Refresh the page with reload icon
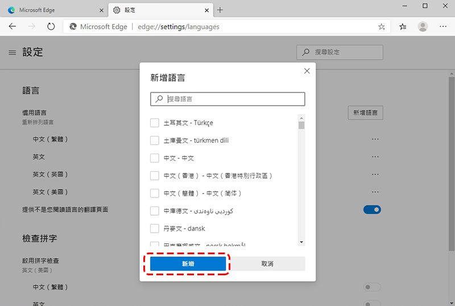This screenshot has height=306, width=455. click(51, 26)
